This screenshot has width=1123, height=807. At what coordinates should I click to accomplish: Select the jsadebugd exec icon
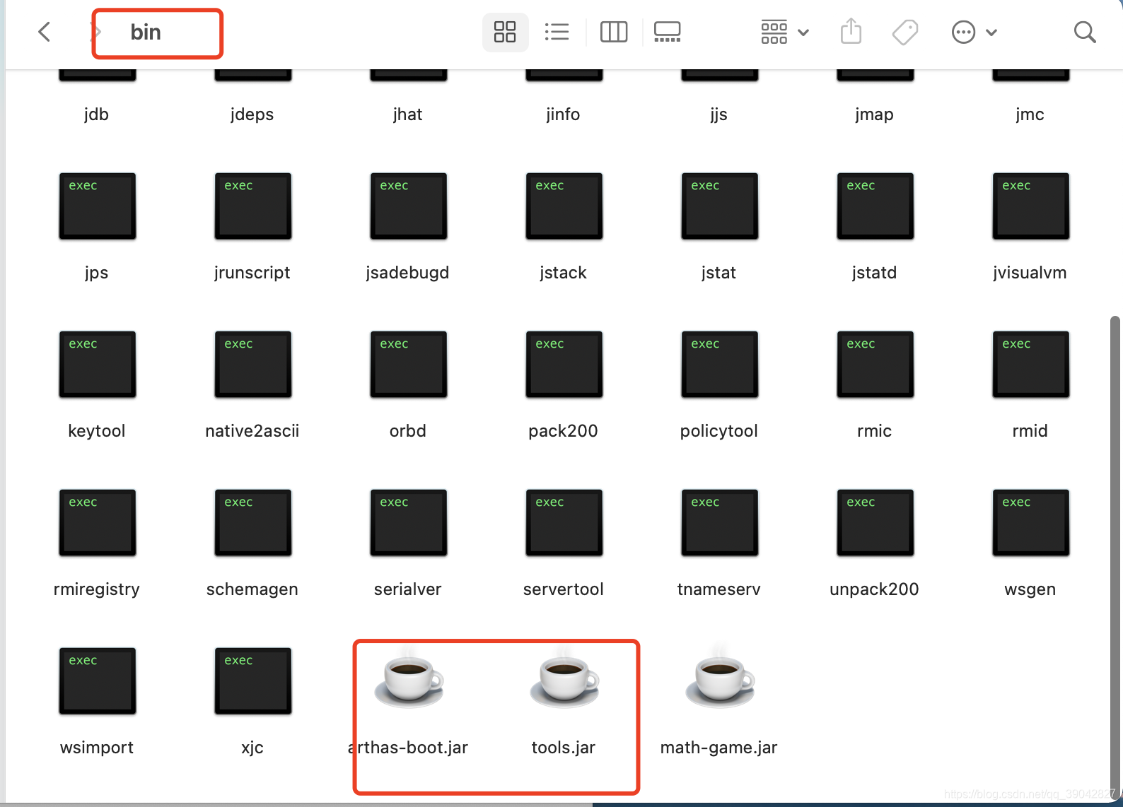pos(409,206)
